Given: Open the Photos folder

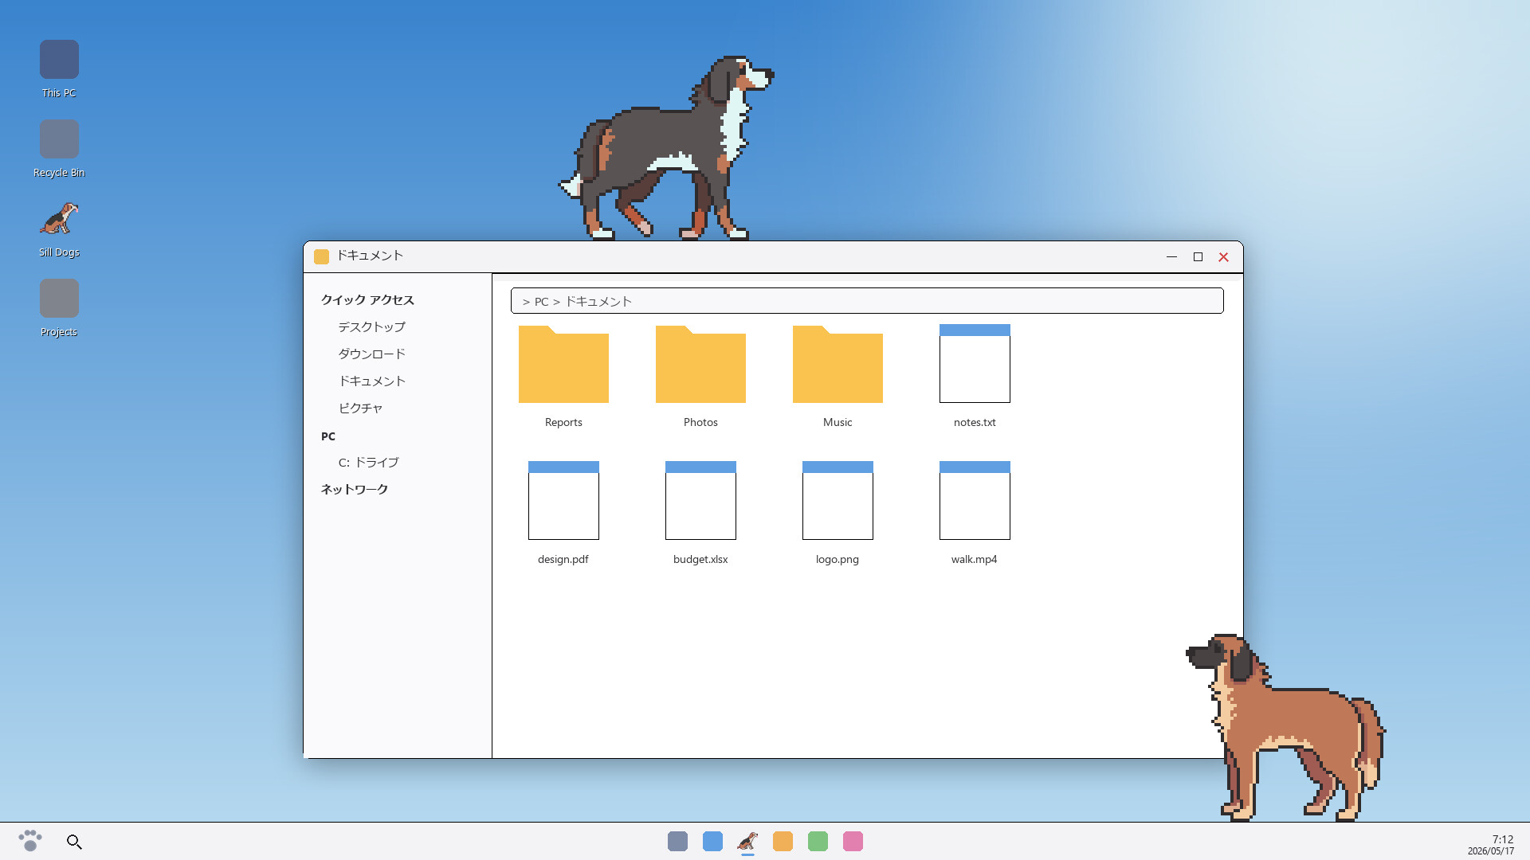Looking at the screenshot, I should 700,364.
